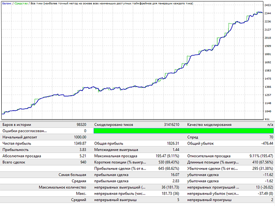This screenshot has height=206, width=275.
Task: Click expected payoff value 1.44
Action: 176,150
